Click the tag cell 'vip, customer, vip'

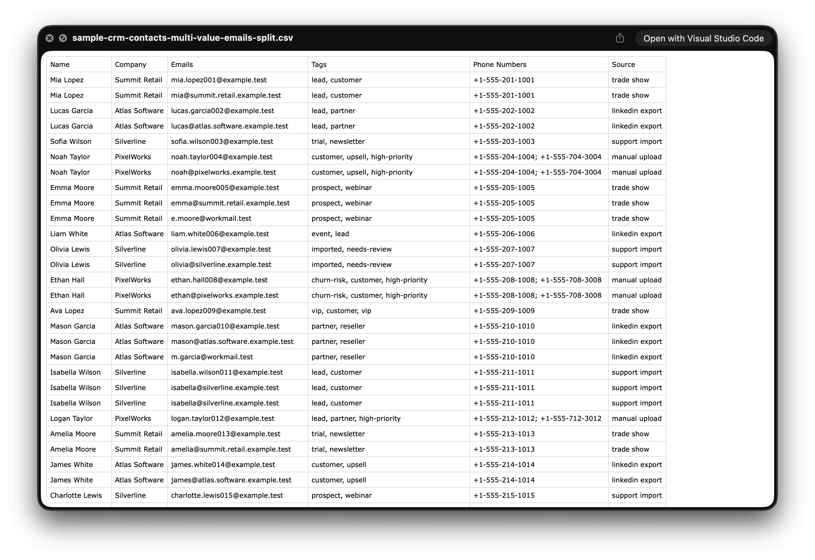(x=389, y=311)
